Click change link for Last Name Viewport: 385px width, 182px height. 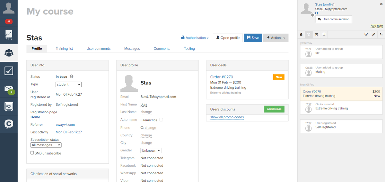pyautogui.click(x=146, y=112)
